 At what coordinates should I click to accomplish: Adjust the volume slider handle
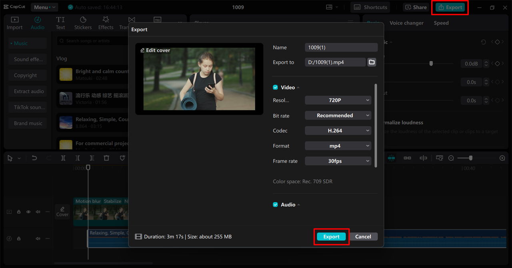[x=431, y=64]
